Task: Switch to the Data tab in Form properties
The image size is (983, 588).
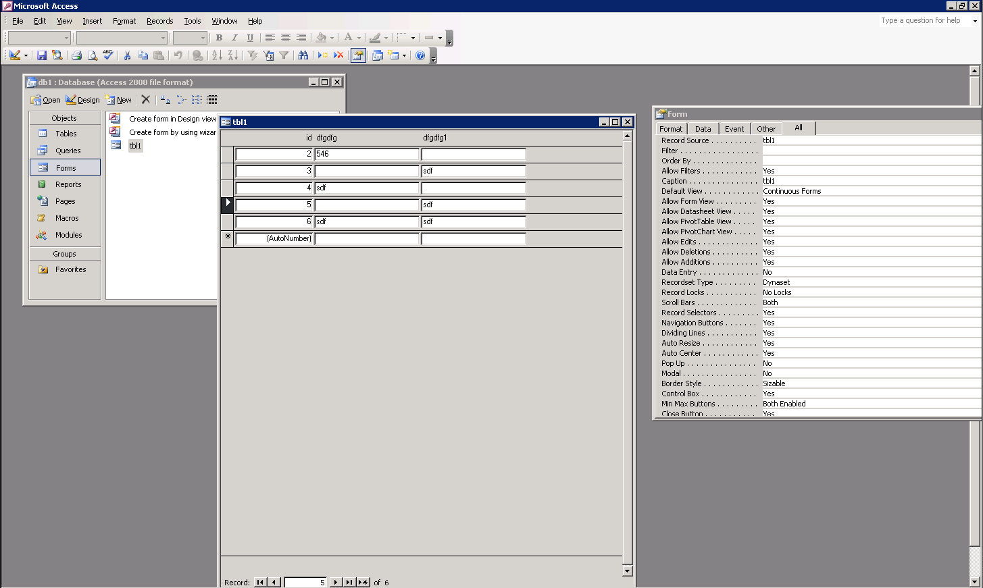Action: 703,128
